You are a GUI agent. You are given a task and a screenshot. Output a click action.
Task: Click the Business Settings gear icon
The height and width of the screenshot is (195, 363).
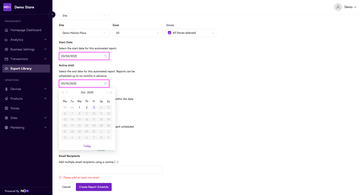7,49
